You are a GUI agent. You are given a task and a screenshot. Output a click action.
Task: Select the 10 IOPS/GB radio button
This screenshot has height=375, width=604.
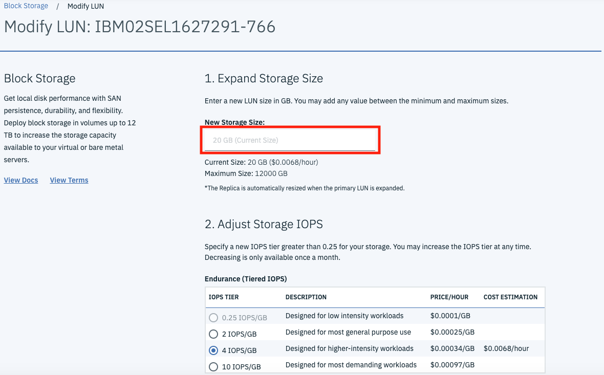(x=213, y=366)
